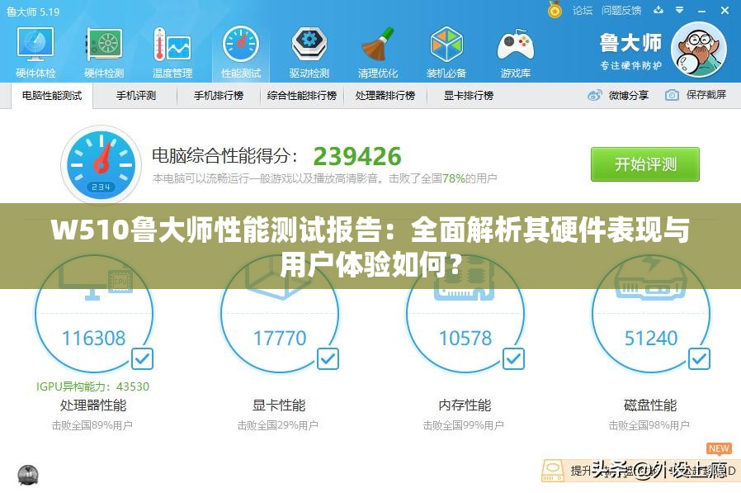Viewport: 741px width, 493px height.
Task: Expand the download icon menu near title bar
Action: click(x=658, y=10)
